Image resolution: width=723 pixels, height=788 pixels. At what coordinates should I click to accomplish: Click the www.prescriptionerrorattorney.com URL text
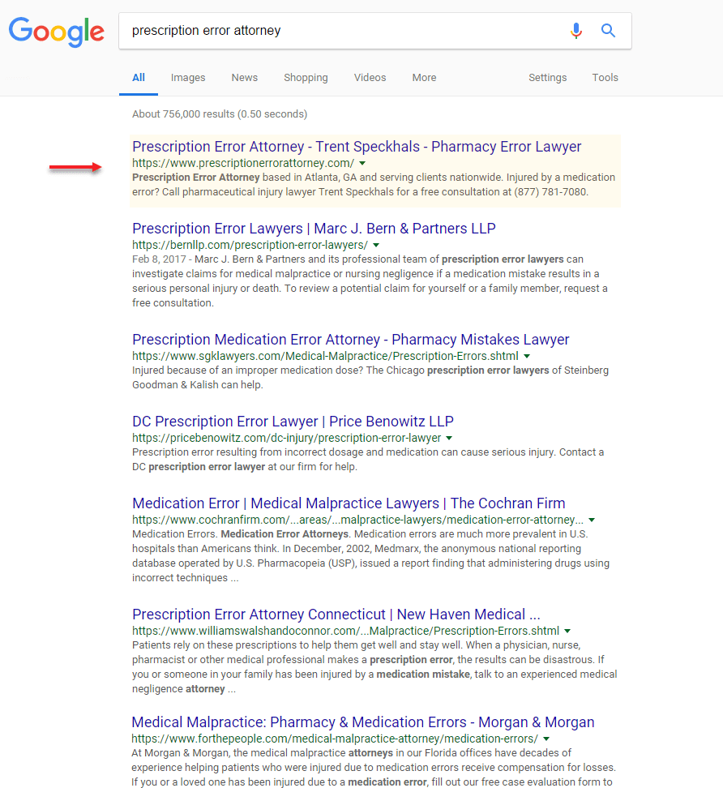click(x=243, y=163)
